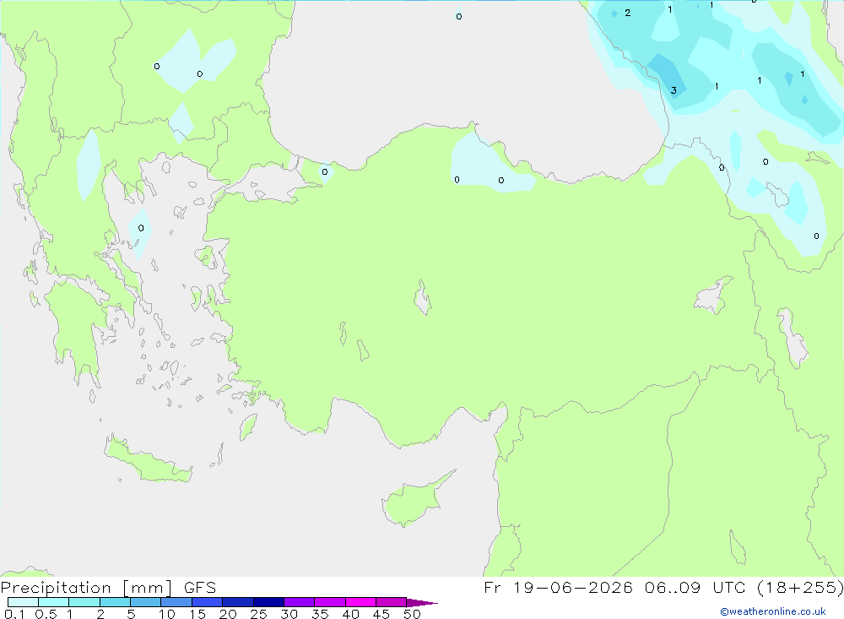Click the 15–20 mm royal blue swatch
844x619 pixels.
point(207,602)
